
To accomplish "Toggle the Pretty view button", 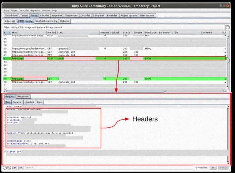I will [x=223, y=167].
